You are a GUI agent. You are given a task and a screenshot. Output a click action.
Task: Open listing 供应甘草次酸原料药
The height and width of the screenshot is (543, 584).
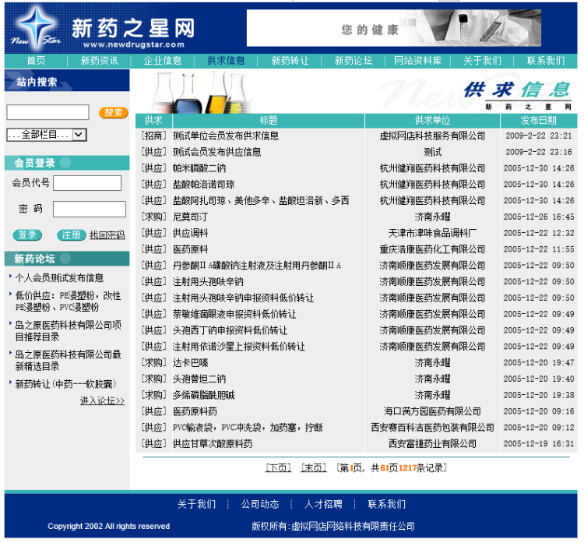pyautogui.click(x=213, y=444)
